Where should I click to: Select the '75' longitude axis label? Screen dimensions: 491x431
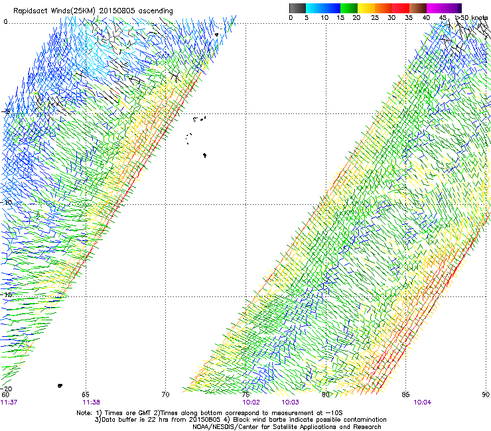coord(246,395)
